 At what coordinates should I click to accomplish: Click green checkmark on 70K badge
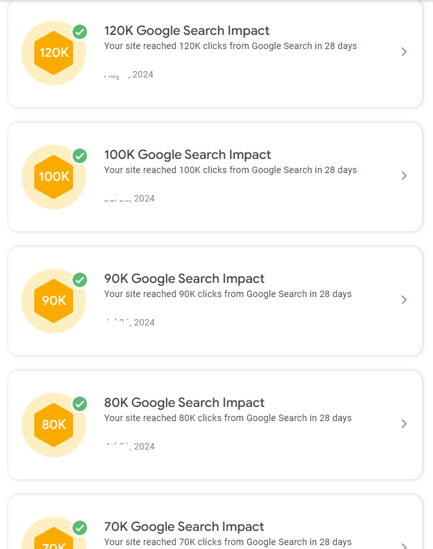pyautogui.click(x=80, y=528)
